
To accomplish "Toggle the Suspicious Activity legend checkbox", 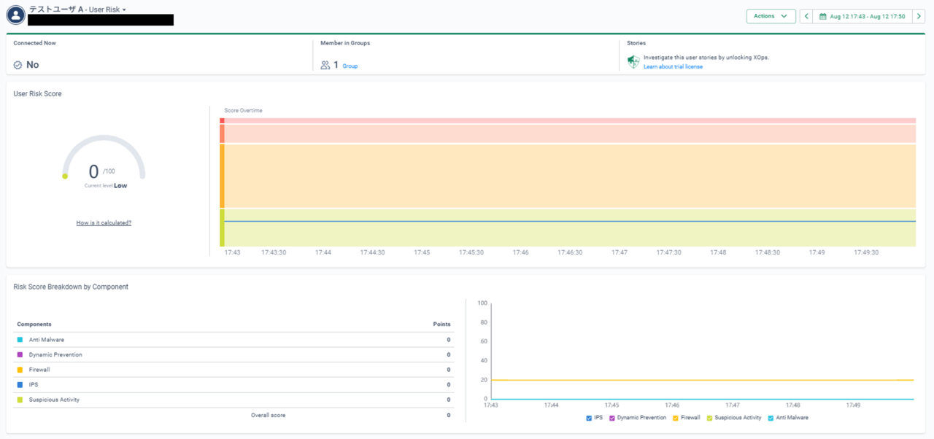I will (709, 418).
